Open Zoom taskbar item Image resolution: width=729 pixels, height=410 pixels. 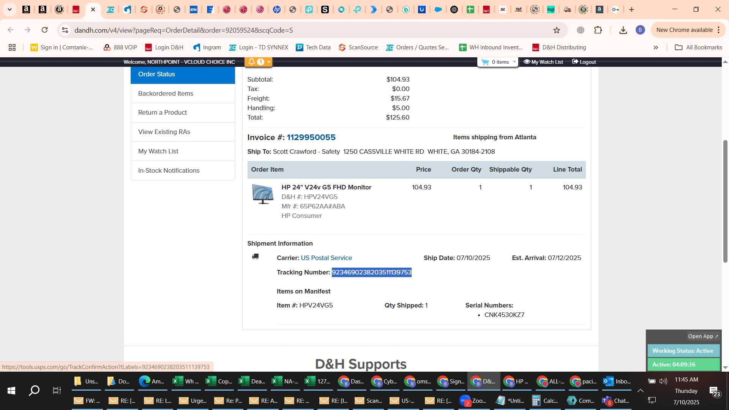pos(473,401)
